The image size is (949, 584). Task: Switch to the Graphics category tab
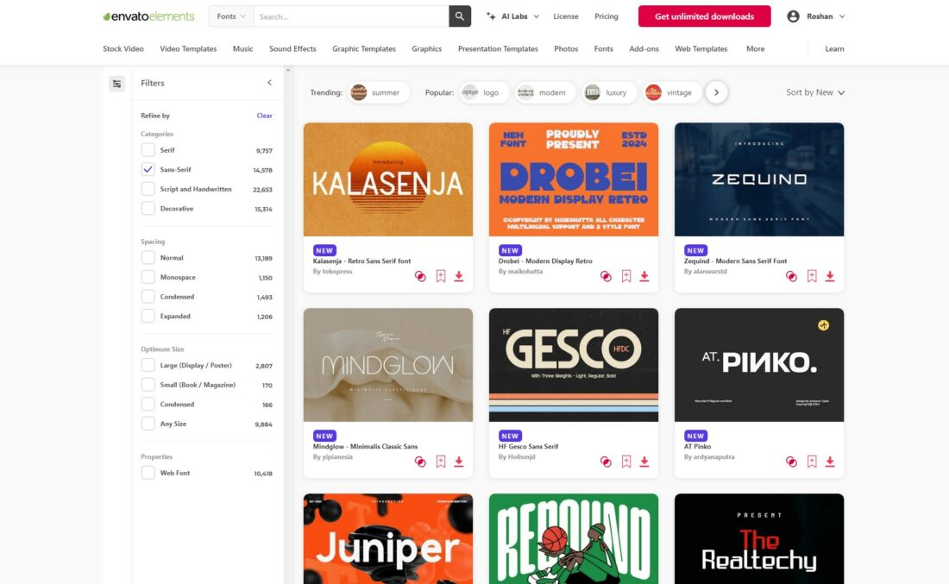click(x=426, y=49)
